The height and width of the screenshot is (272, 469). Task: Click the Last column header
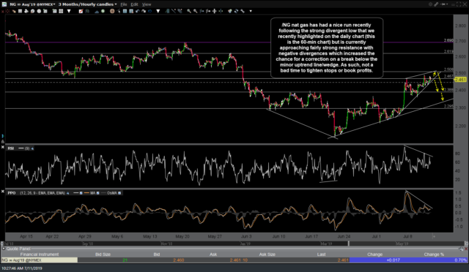coord(321,254)
